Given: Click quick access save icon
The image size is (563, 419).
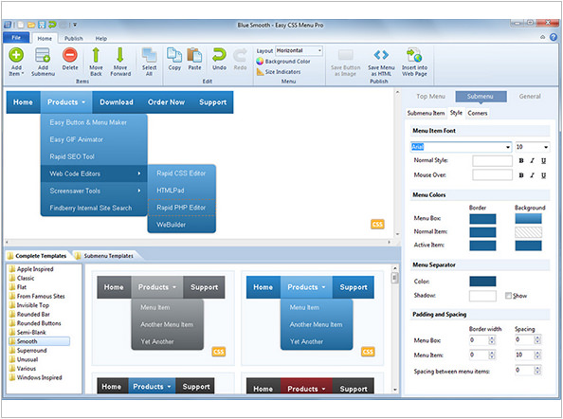Looking at the screenshot, I should [42, 25].
